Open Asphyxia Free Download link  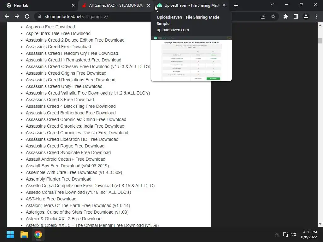(50, 27)
